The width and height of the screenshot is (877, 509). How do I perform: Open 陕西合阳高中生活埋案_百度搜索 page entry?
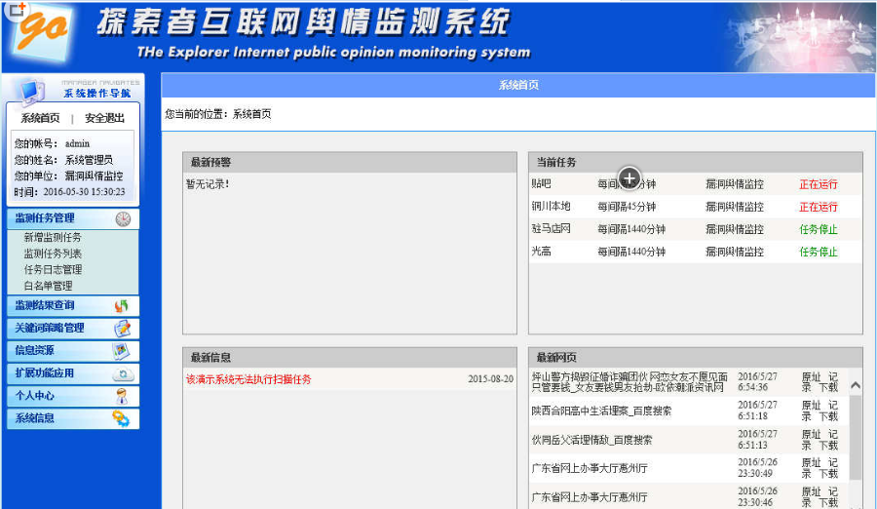(x=601, y=411)
